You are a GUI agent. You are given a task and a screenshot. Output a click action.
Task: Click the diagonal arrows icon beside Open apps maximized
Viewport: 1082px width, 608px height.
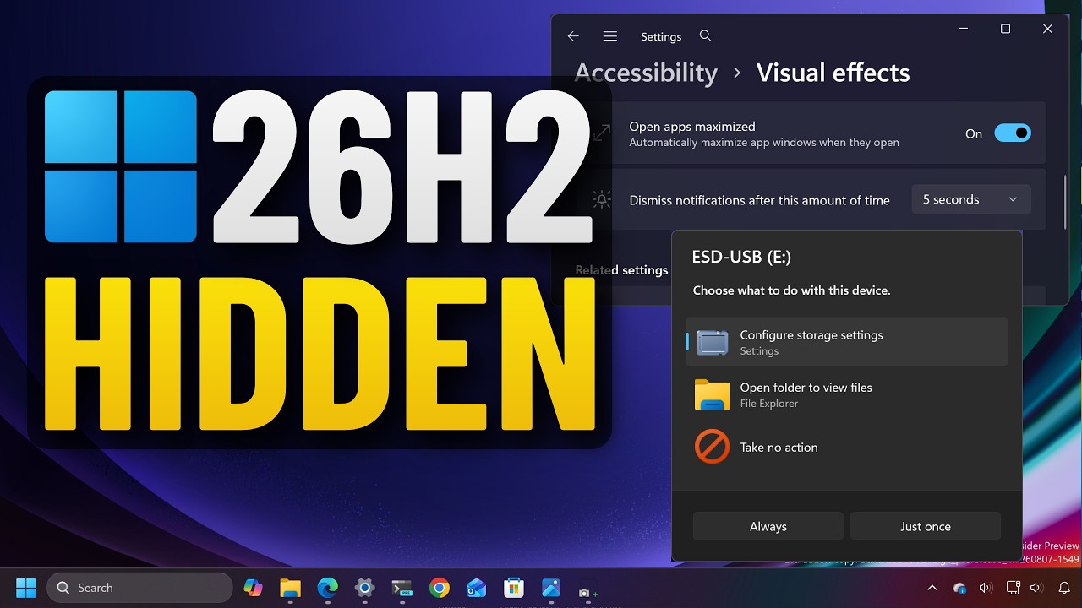coord(601,133)
